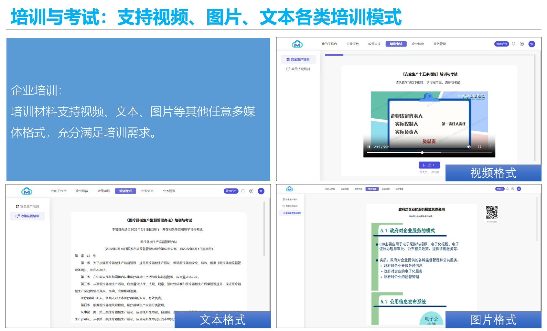Click the scrollbar in the text-format document panel

click(264, 229)
